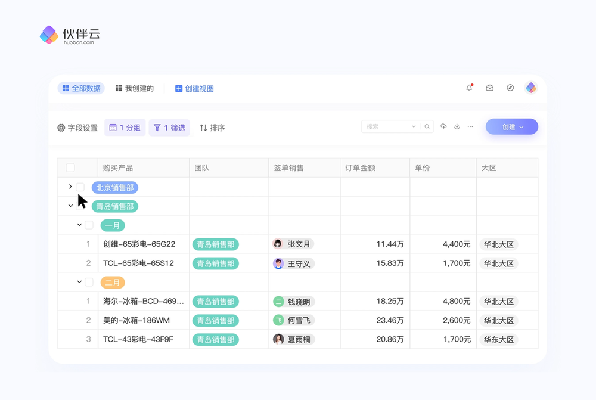Click the briefcase icon in header
Screen dimensions: 596x400
click(489, 88)
